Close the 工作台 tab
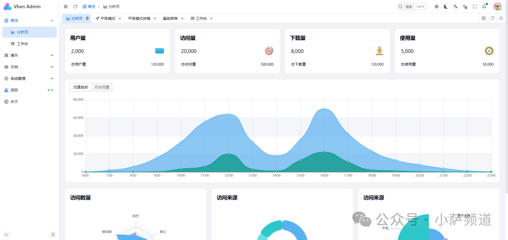Image resolution: width=508 pixels, height=240 pixels. (211, 18)
